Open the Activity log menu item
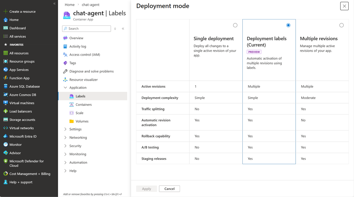 (x=78, y=46)
